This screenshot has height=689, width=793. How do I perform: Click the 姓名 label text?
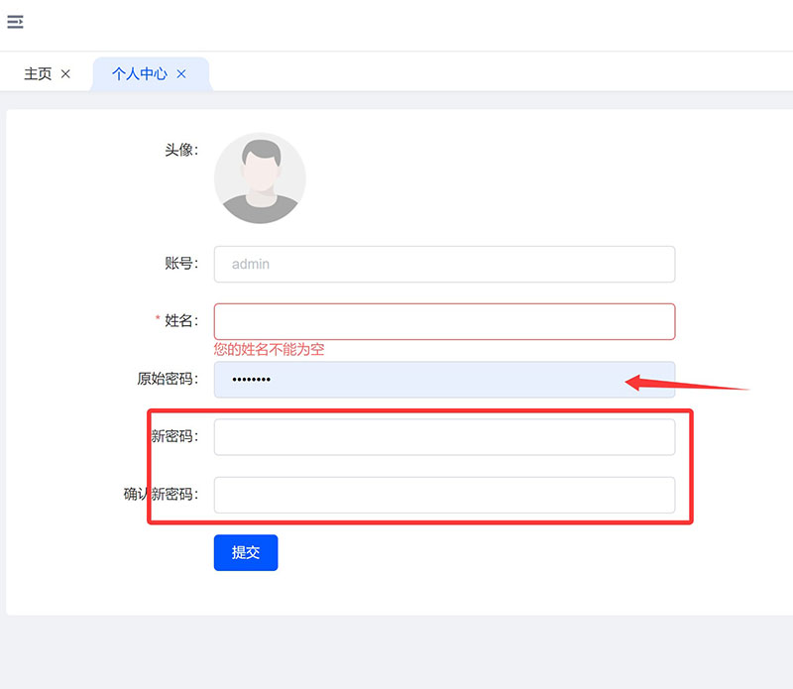pyautogui.click(x=181, y=321)
